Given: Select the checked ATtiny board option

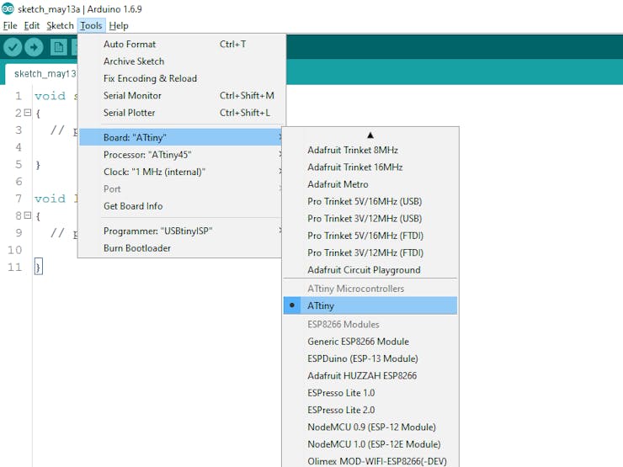Looking at the screenshot, I should tap(370, 305).
